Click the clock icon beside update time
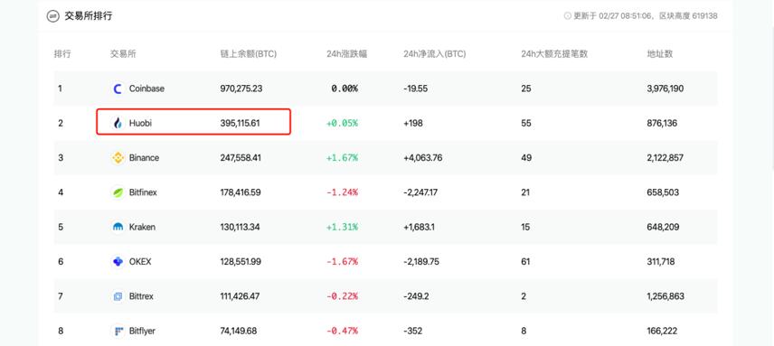The width and height of the screenshot is (774, 346). click(x=567, y=16)
